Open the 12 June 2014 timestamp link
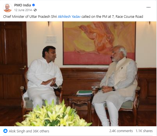Screen dimensions: 157x136 point(23,10)
